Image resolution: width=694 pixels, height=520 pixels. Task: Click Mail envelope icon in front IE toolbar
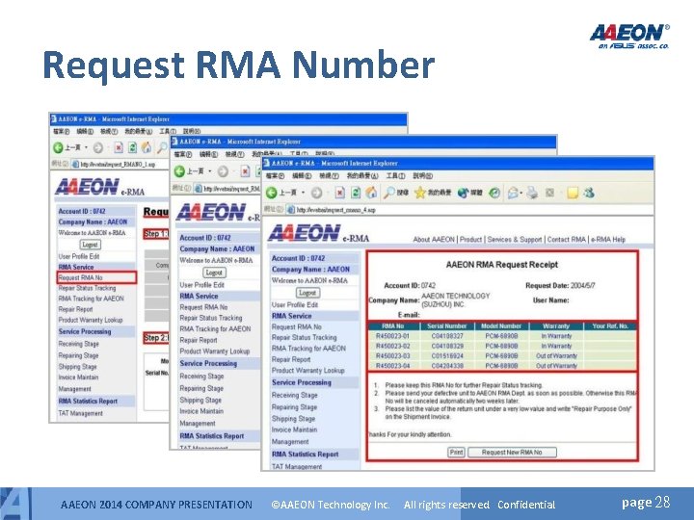[513, 193]
